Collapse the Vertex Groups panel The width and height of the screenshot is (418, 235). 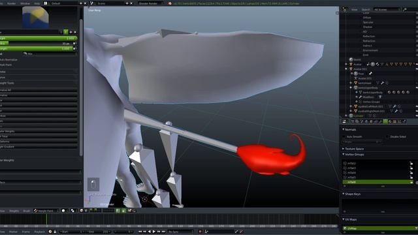tap(344, 154)
